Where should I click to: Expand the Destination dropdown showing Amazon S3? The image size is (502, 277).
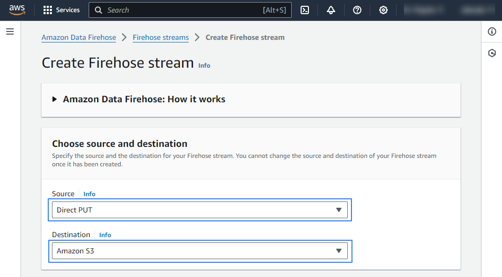(199, 251)
